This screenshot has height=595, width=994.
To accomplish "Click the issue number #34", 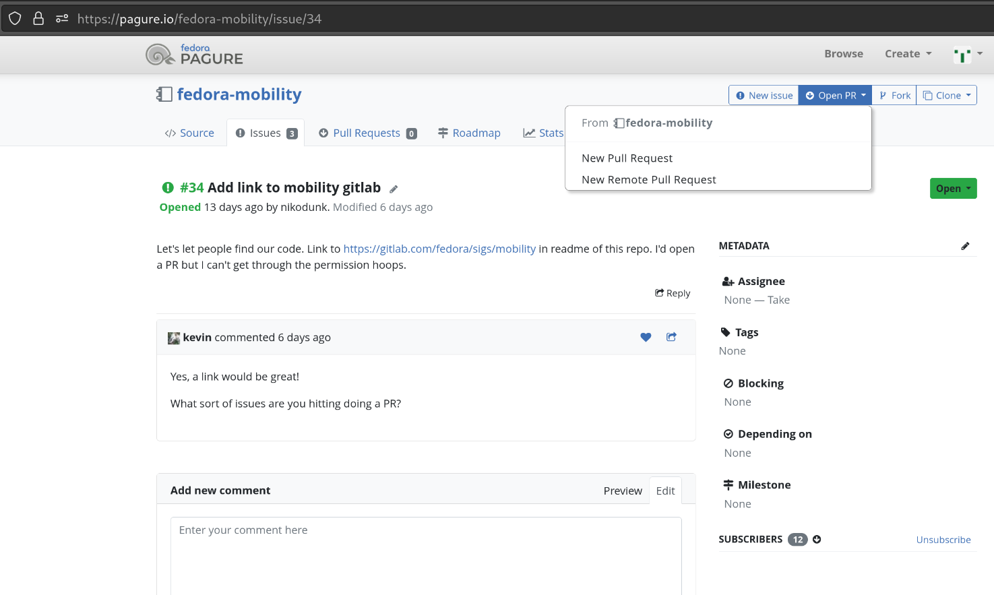I will click(192, 187).
